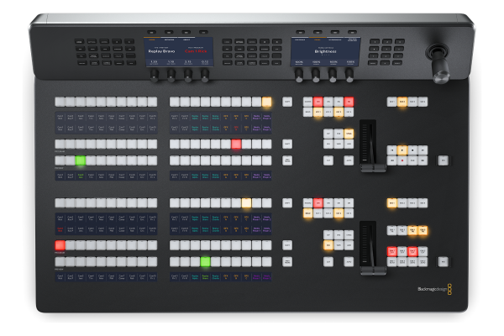Screen dimensions: 504x336
Task: Hit the FTB button beside lower DSK keys
Action: (444, 261)
